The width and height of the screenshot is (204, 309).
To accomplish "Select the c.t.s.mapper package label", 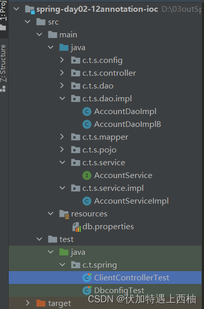I will (x=105, y=137).
